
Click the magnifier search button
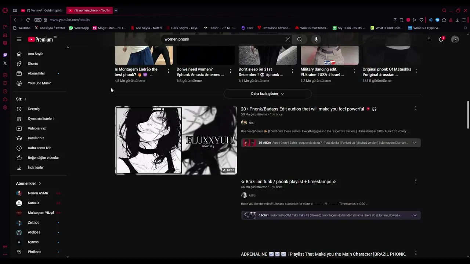300,39
